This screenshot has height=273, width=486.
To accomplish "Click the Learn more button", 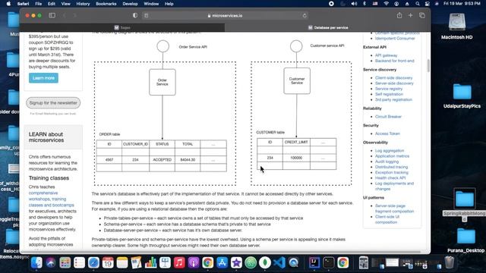I will click(x=43, y=78).
